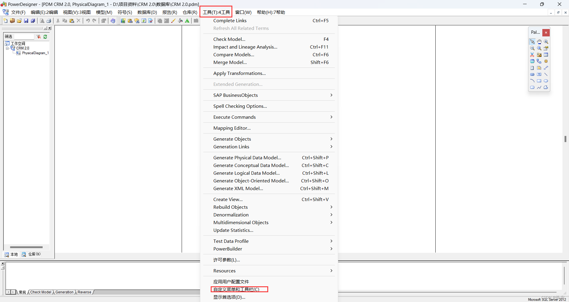Click the Undo icon on the toolbar
This screenshot has width=569, height=302.
[88, 20]
